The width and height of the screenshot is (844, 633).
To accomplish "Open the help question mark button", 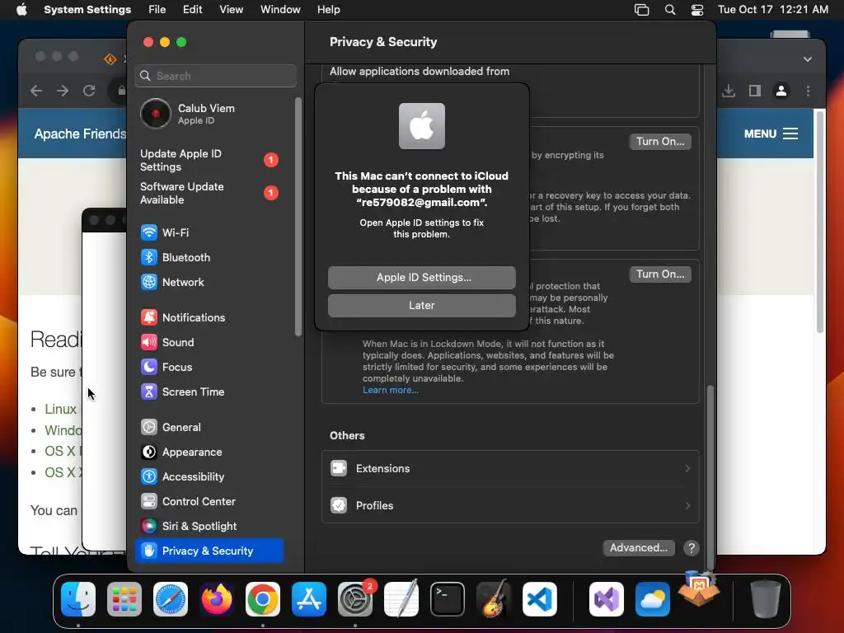I will click(x=692, y=548).
